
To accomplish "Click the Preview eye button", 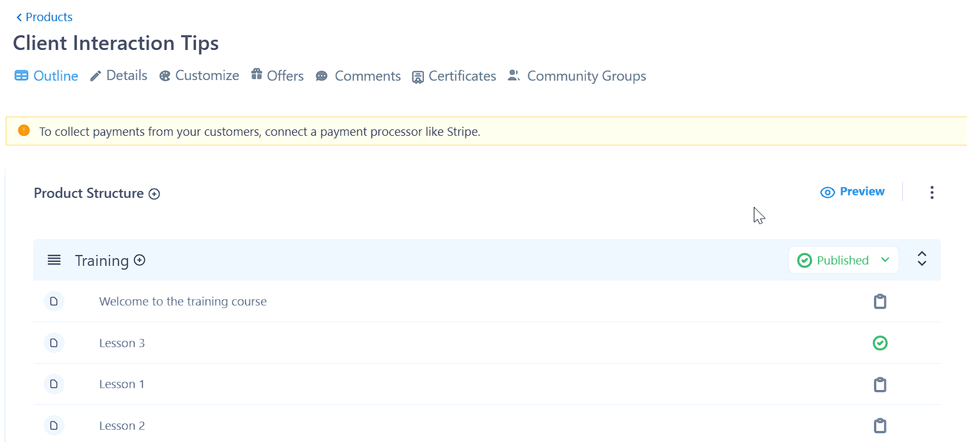I will [852, 192].
